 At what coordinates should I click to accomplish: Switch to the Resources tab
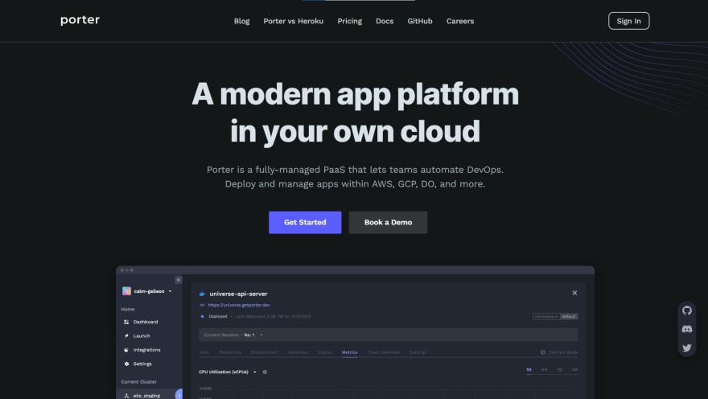[x=230, y=352]
